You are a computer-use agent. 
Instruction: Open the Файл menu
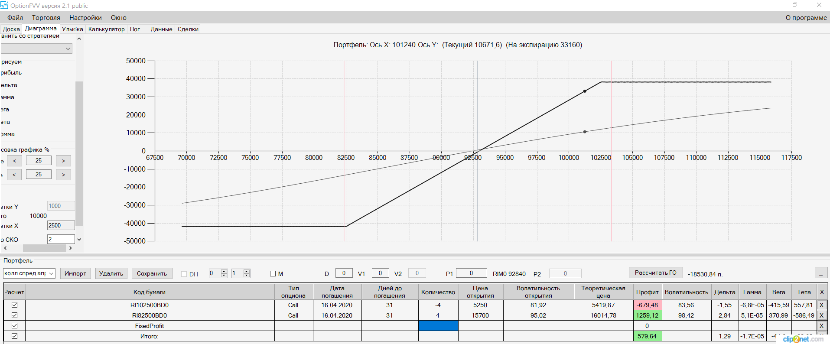point(15,18)
